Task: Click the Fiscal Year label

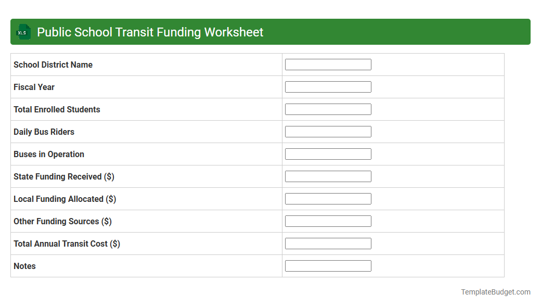Action: click(34, 87)
